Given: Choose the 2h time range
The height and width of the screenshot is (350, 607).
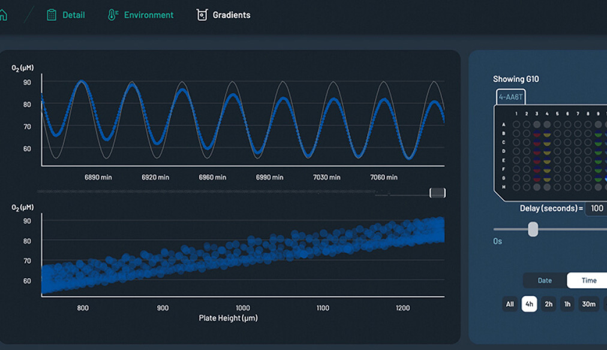Looking at the screenshot, I should tap(548, 304).
